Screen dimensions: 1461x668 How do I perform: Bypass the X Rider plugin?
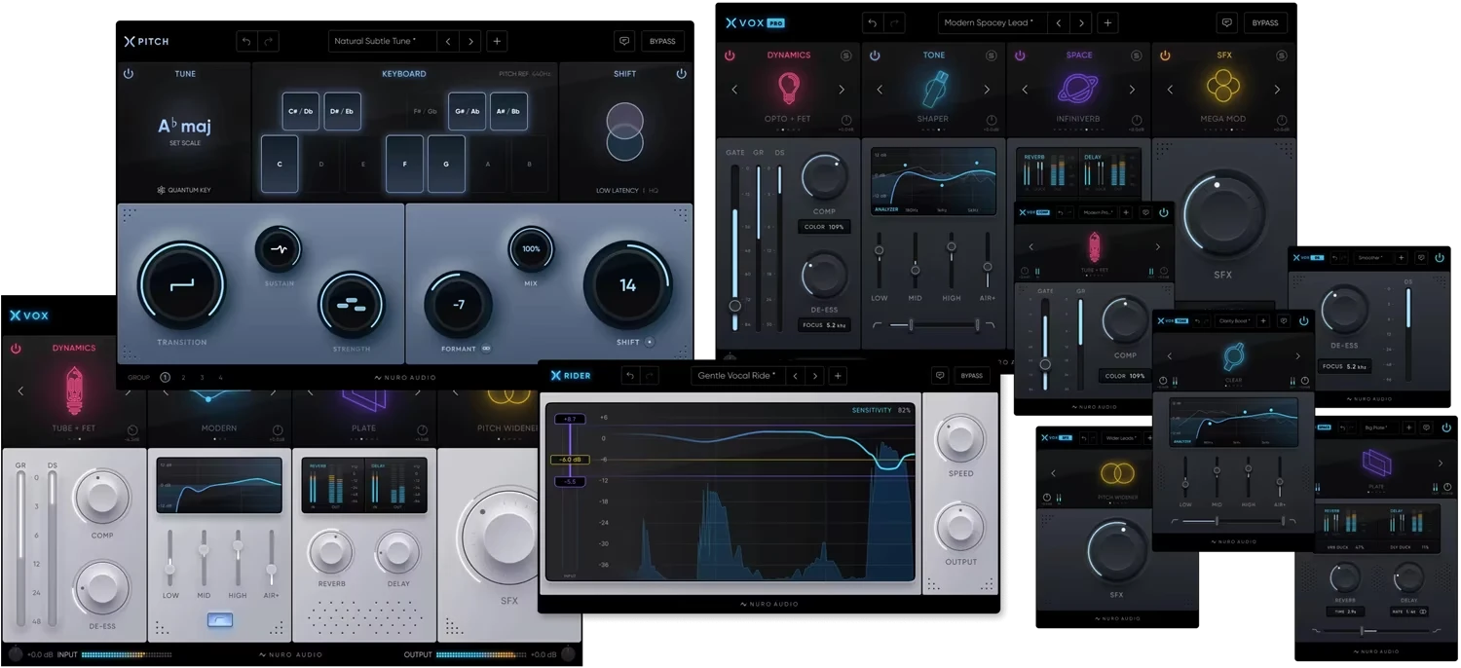(x=972, y=376)
